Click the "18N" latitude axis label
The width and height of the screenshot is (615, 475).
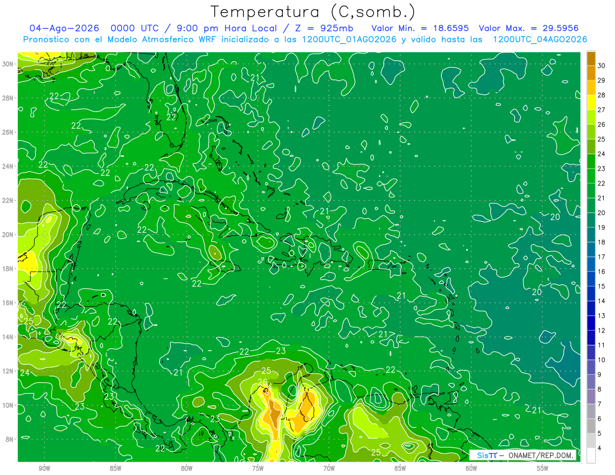point(8,269)
